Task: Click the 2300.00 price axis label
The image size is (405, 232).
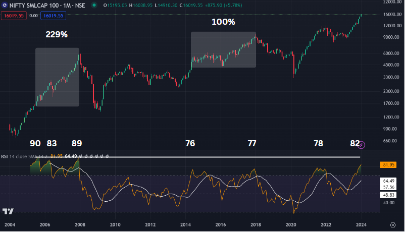Action: tap(391, 91)
